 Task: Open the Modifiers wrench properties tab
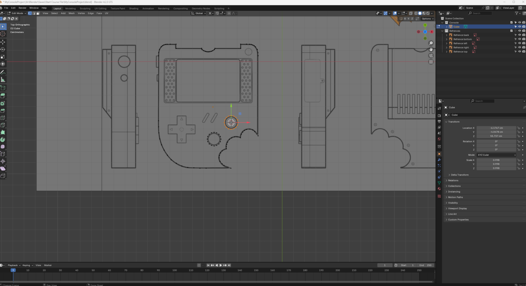pos(439,159)
